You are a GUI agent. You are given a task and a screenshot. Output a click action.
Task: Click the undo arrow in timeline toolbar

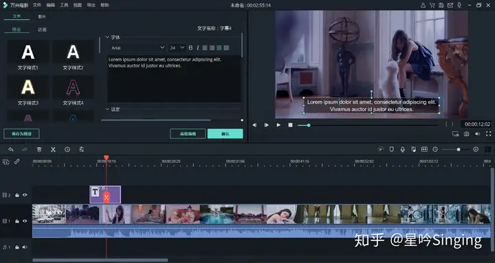[x=11, y=150]
